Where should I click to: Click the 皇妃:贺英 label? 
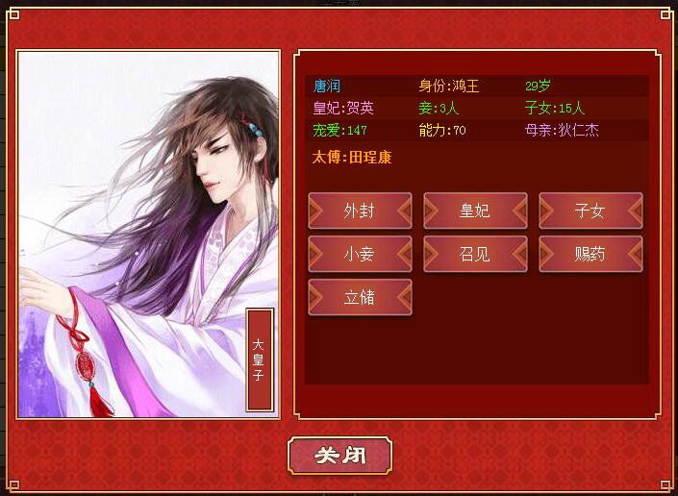343,108
